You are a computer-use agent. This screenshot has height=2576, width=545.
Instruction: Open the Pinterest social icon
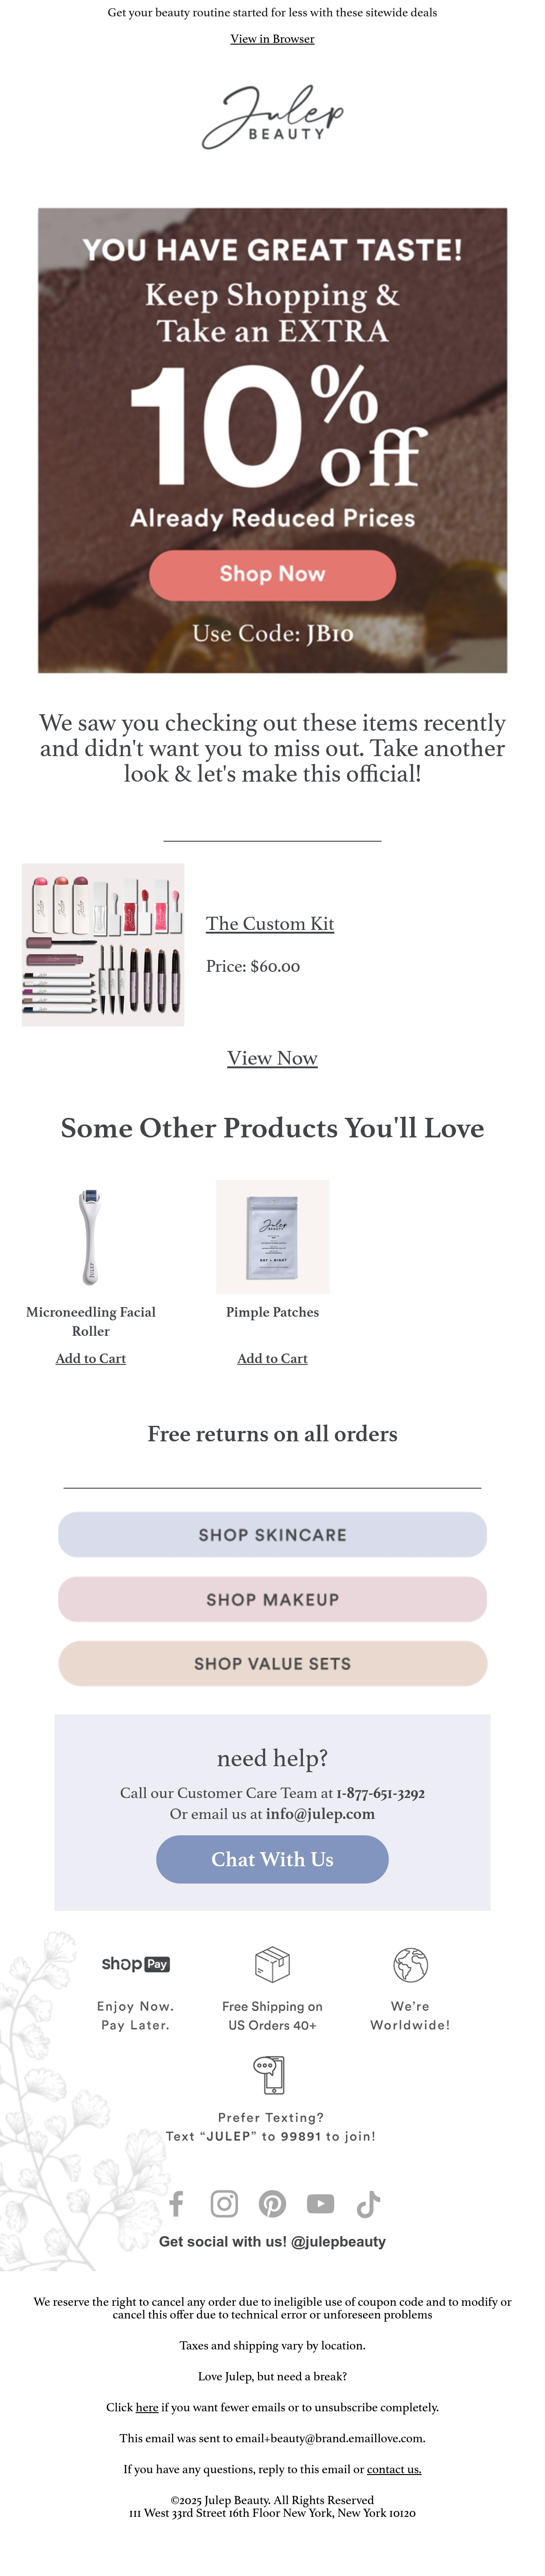272,2203
